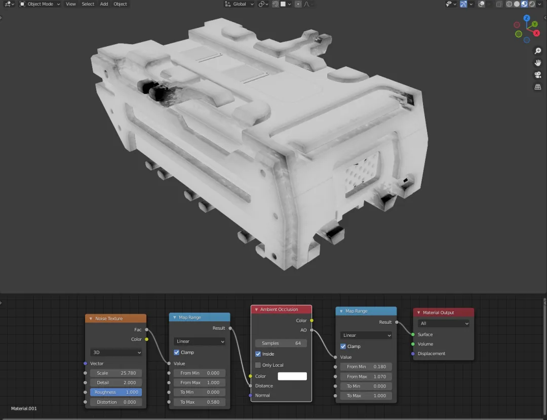Viewport: 547px width, 420px height.
Task: Open the View menu
Action: 71,4
